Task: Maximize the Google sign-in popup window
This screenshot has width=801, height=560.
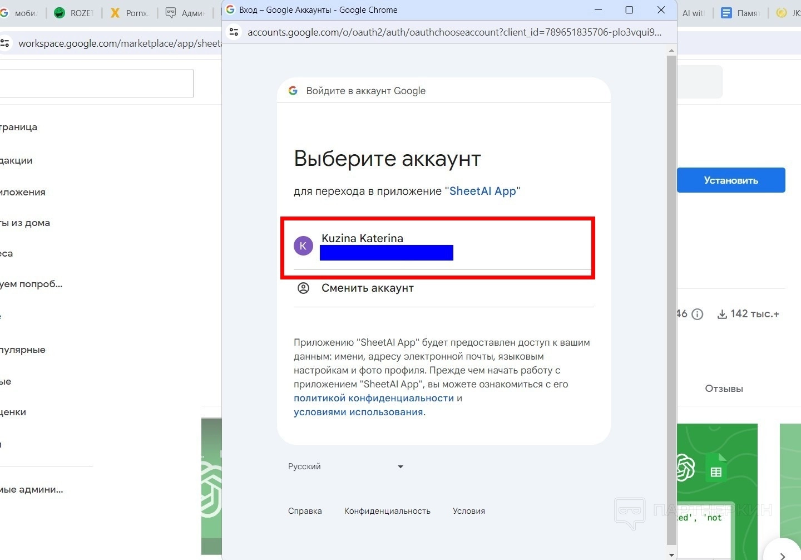Action: click(x=629, y=9)
